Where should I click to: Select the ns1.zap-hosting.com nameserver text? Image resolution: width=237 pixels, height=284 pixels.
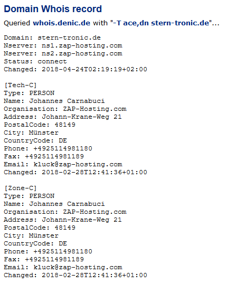coord(82,45)
